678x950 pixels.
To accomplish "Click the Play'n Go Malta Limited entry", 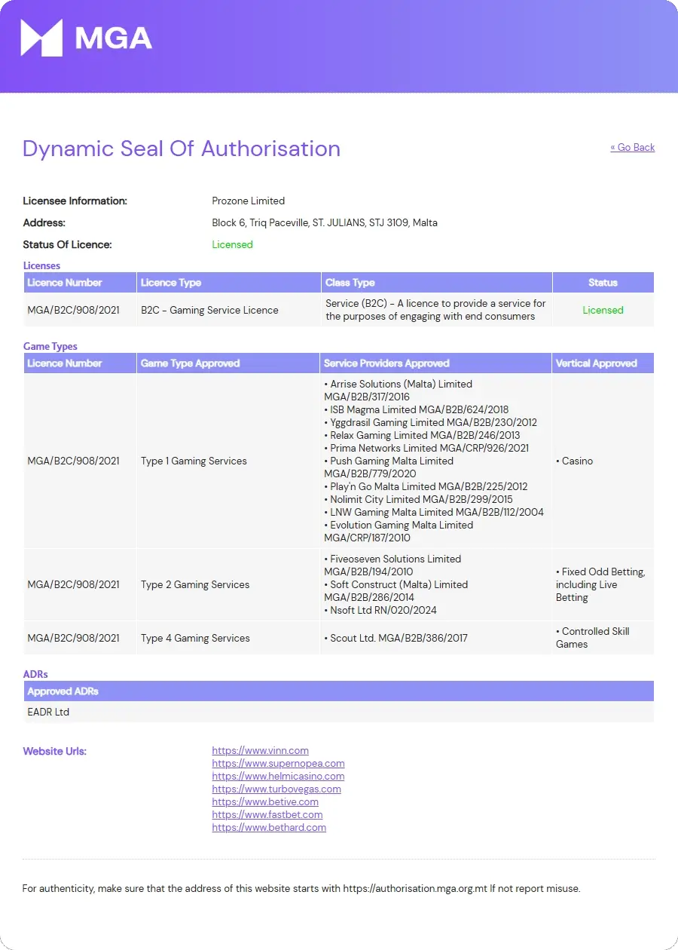I will point(426,486).
